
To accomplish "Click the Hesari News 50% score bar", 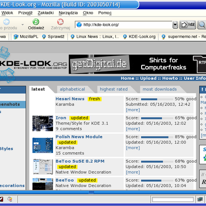I will pos(157,99).
